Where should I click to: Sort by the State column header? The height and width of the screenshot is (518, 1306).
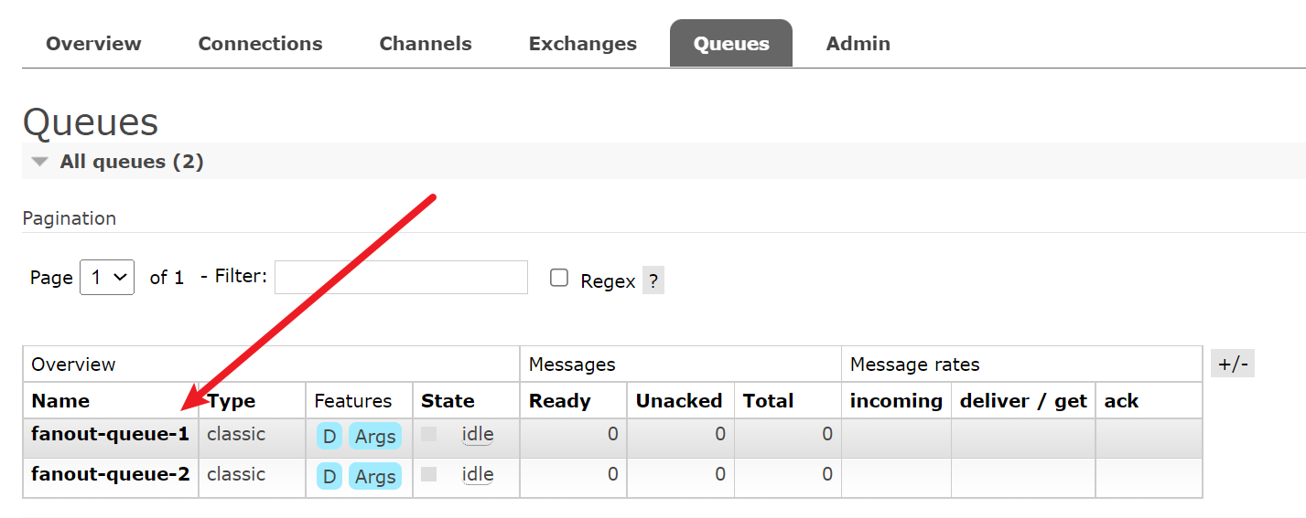click(x=448, y=400)
